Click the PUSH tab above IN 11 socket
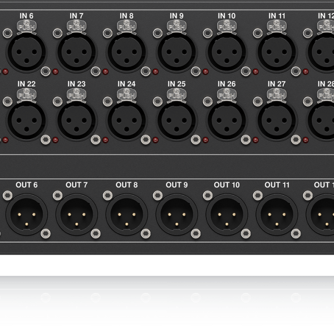 tap(277, 26)
